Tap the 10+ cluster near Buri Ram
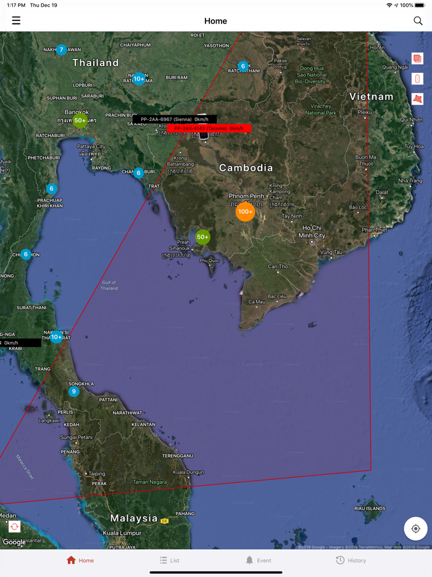The image size is (432, 577). pyautogui.click(x=139, y=78)
